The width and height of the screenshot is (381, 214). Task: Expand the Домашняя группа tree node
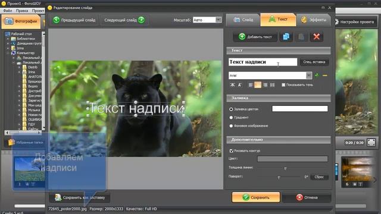8,43
